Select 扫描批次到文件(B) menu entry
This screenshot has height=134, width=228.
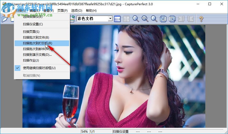tap(42, 38)
